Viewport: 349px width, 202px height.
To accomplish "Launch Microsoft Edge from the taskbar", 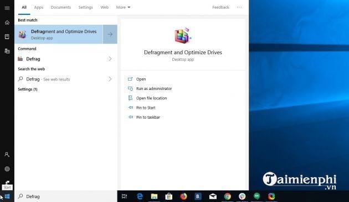I will point(140,196).
